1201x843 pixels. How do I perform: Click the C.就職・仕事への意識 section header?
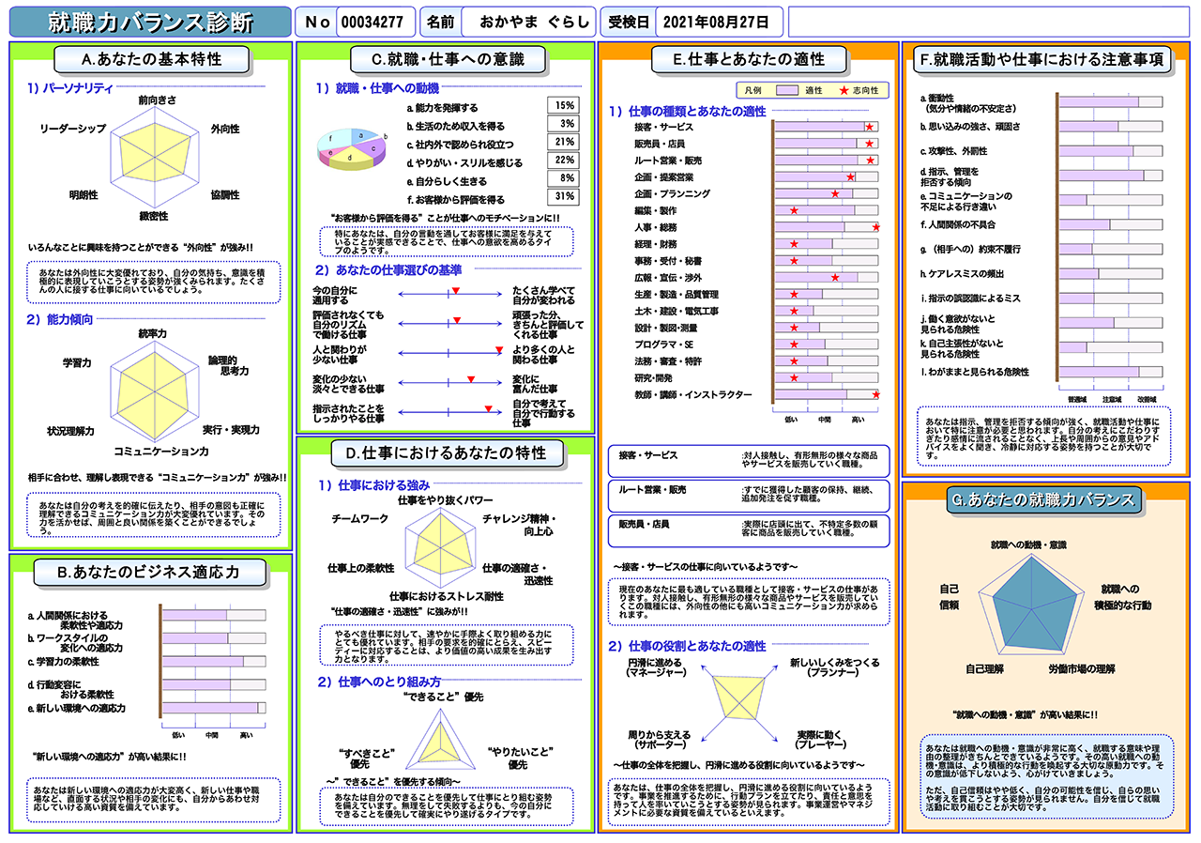[446, 59]
